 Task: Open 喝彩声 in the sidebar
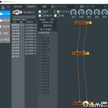pyautogui.click(x=5, y=20)
